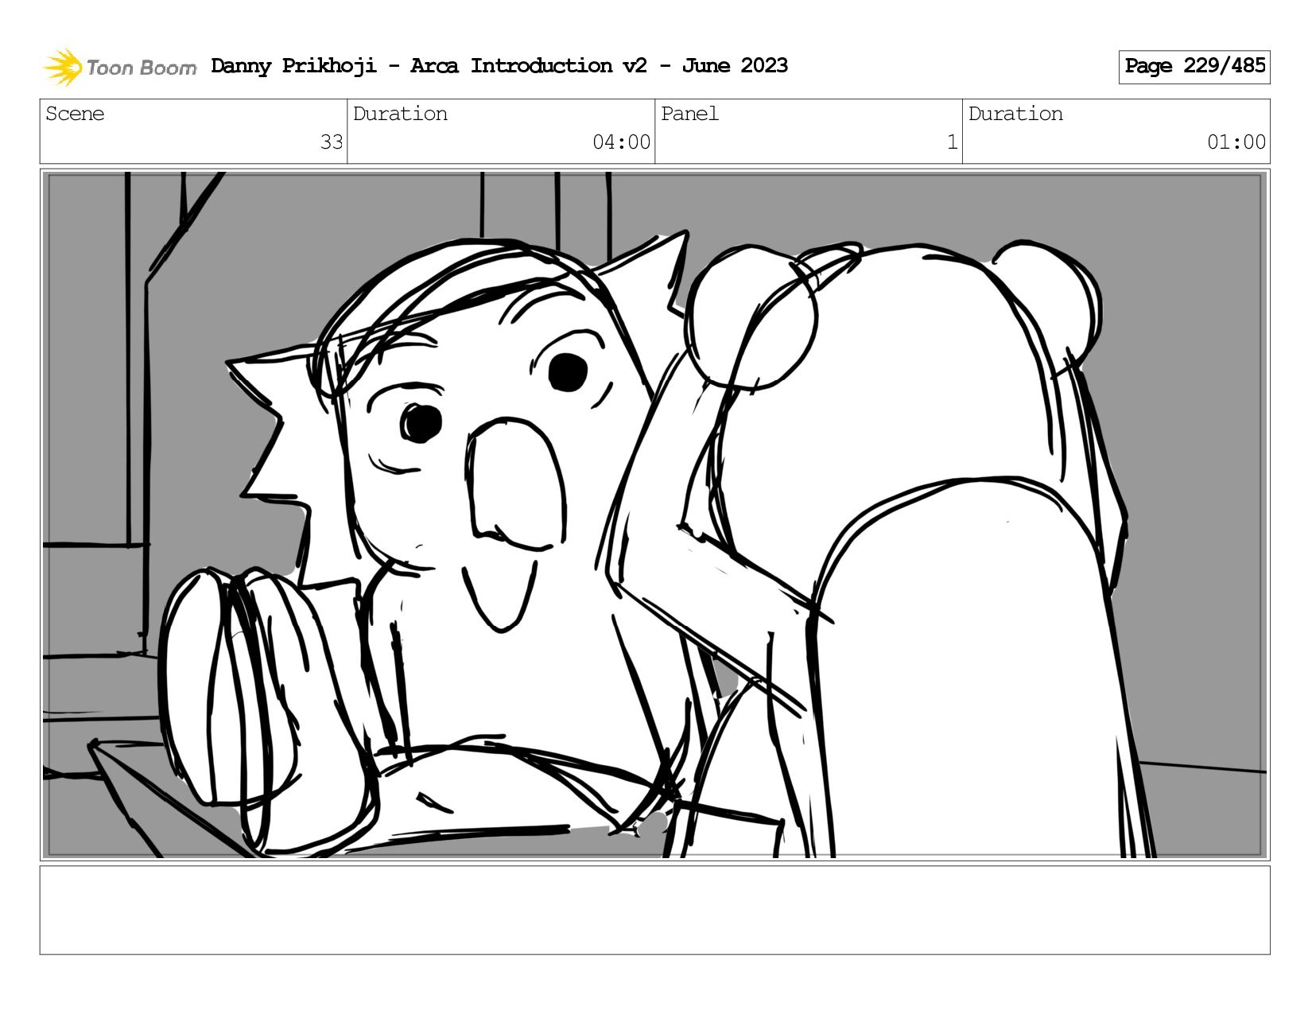1312x1014 pixels.
Task: Click the 'Duration' label beside Panel
Action: pos(1015,114)
